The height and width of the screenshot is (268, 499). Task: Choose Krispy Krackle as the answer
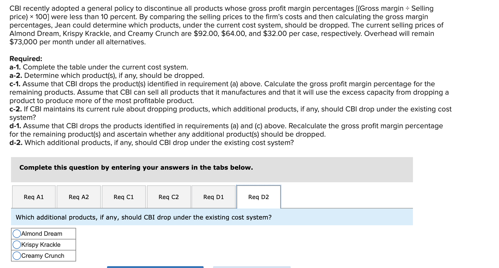pos(17,244)
